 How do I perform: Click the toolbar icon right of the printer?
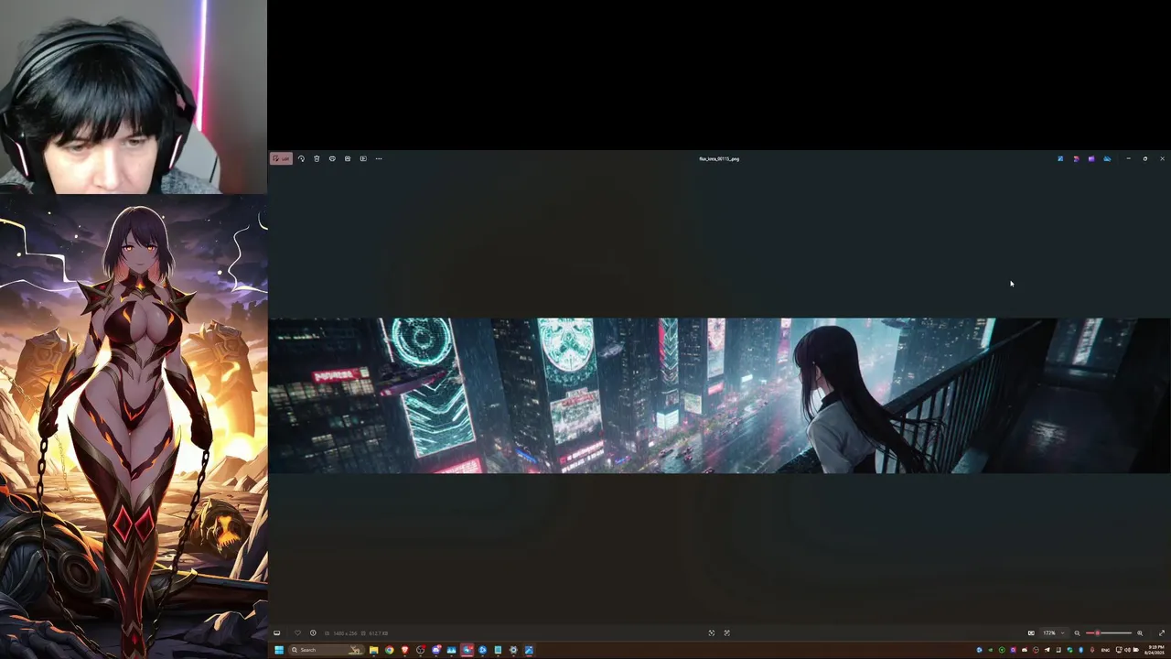tap(348, 158)
